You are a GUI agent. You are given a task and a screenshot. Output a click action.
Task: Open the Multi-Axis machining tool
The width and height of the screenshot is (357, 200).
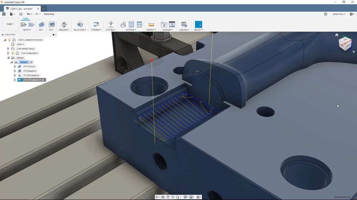[80, 25]
